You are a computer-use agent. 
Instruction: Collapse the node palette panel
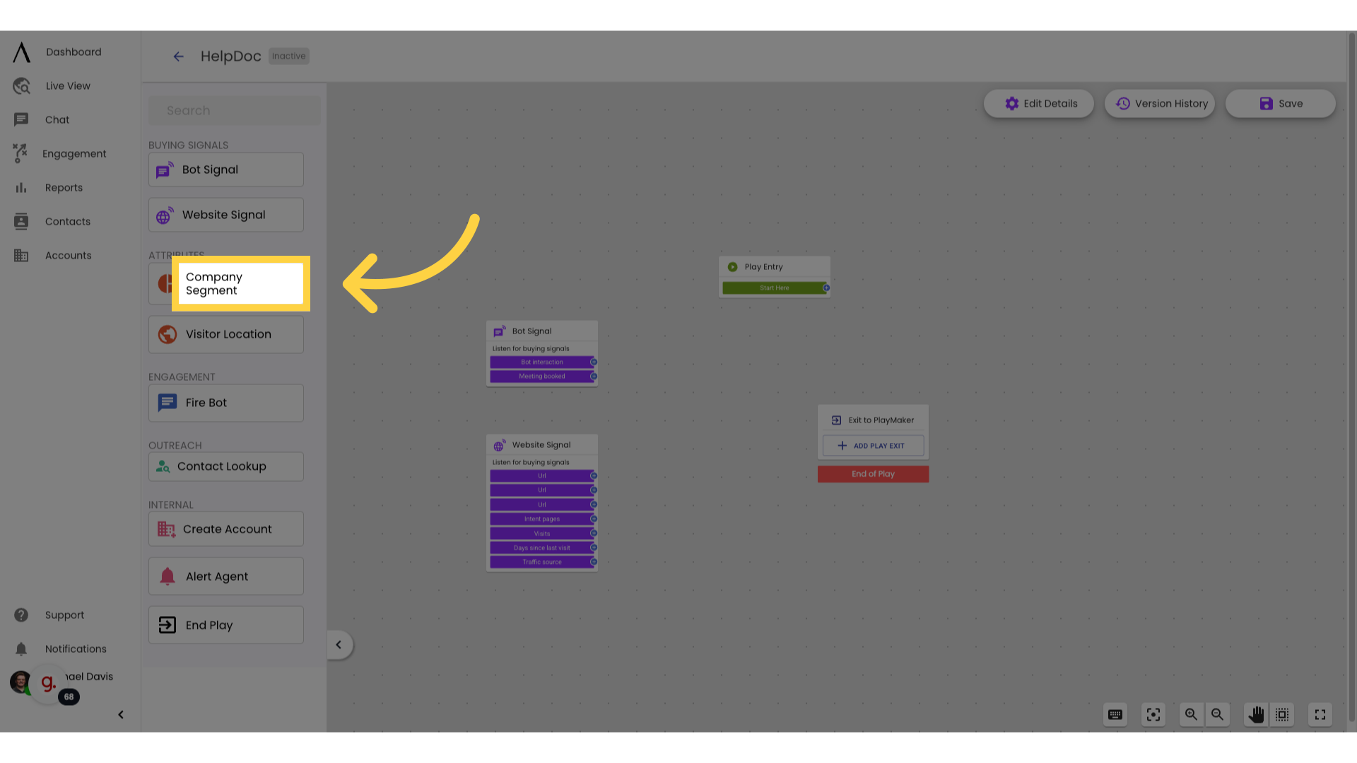339,645
